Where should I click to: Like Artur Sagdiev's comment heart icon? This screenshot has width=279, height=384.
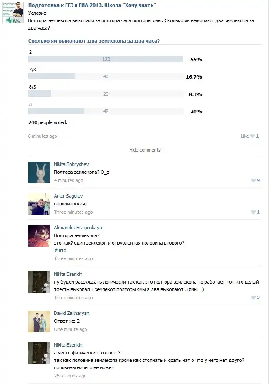253,212
